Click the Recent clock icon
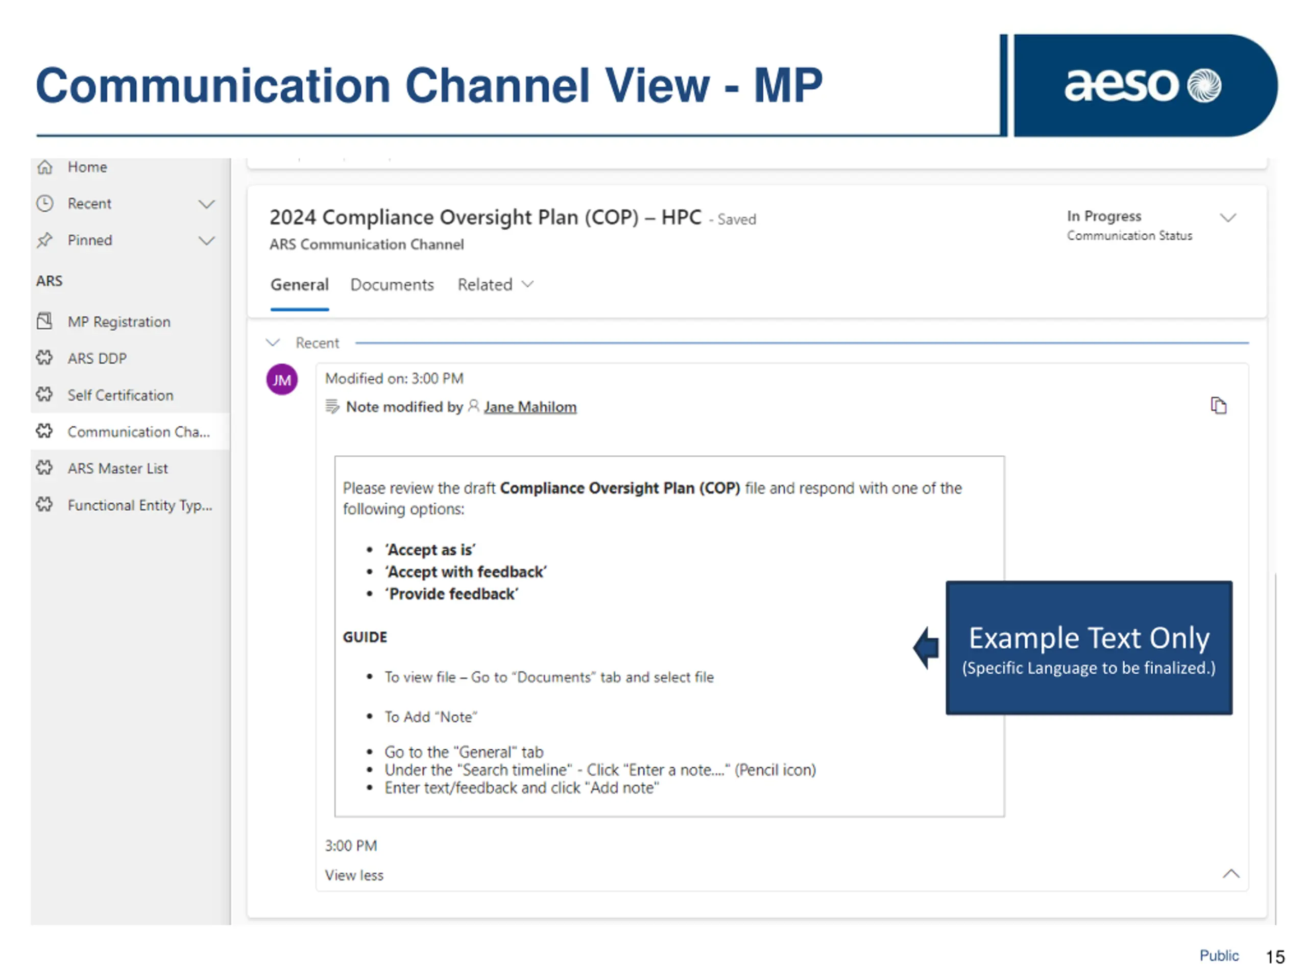 pyautogui.click(x=45, y=204)
